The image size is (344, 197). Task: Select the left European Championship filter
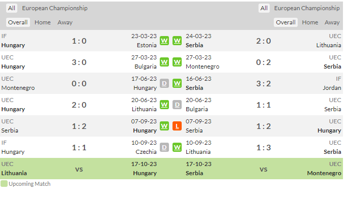[54, 8]
